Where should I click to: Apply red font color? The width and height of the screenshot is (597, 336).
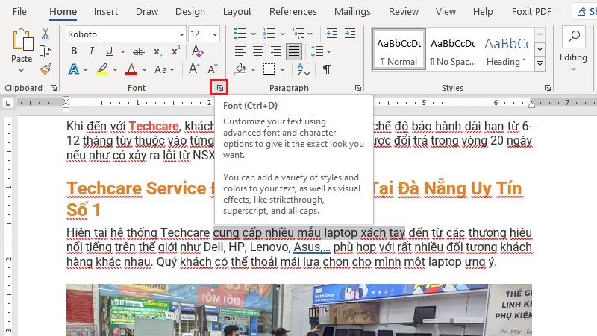[131, 69]
